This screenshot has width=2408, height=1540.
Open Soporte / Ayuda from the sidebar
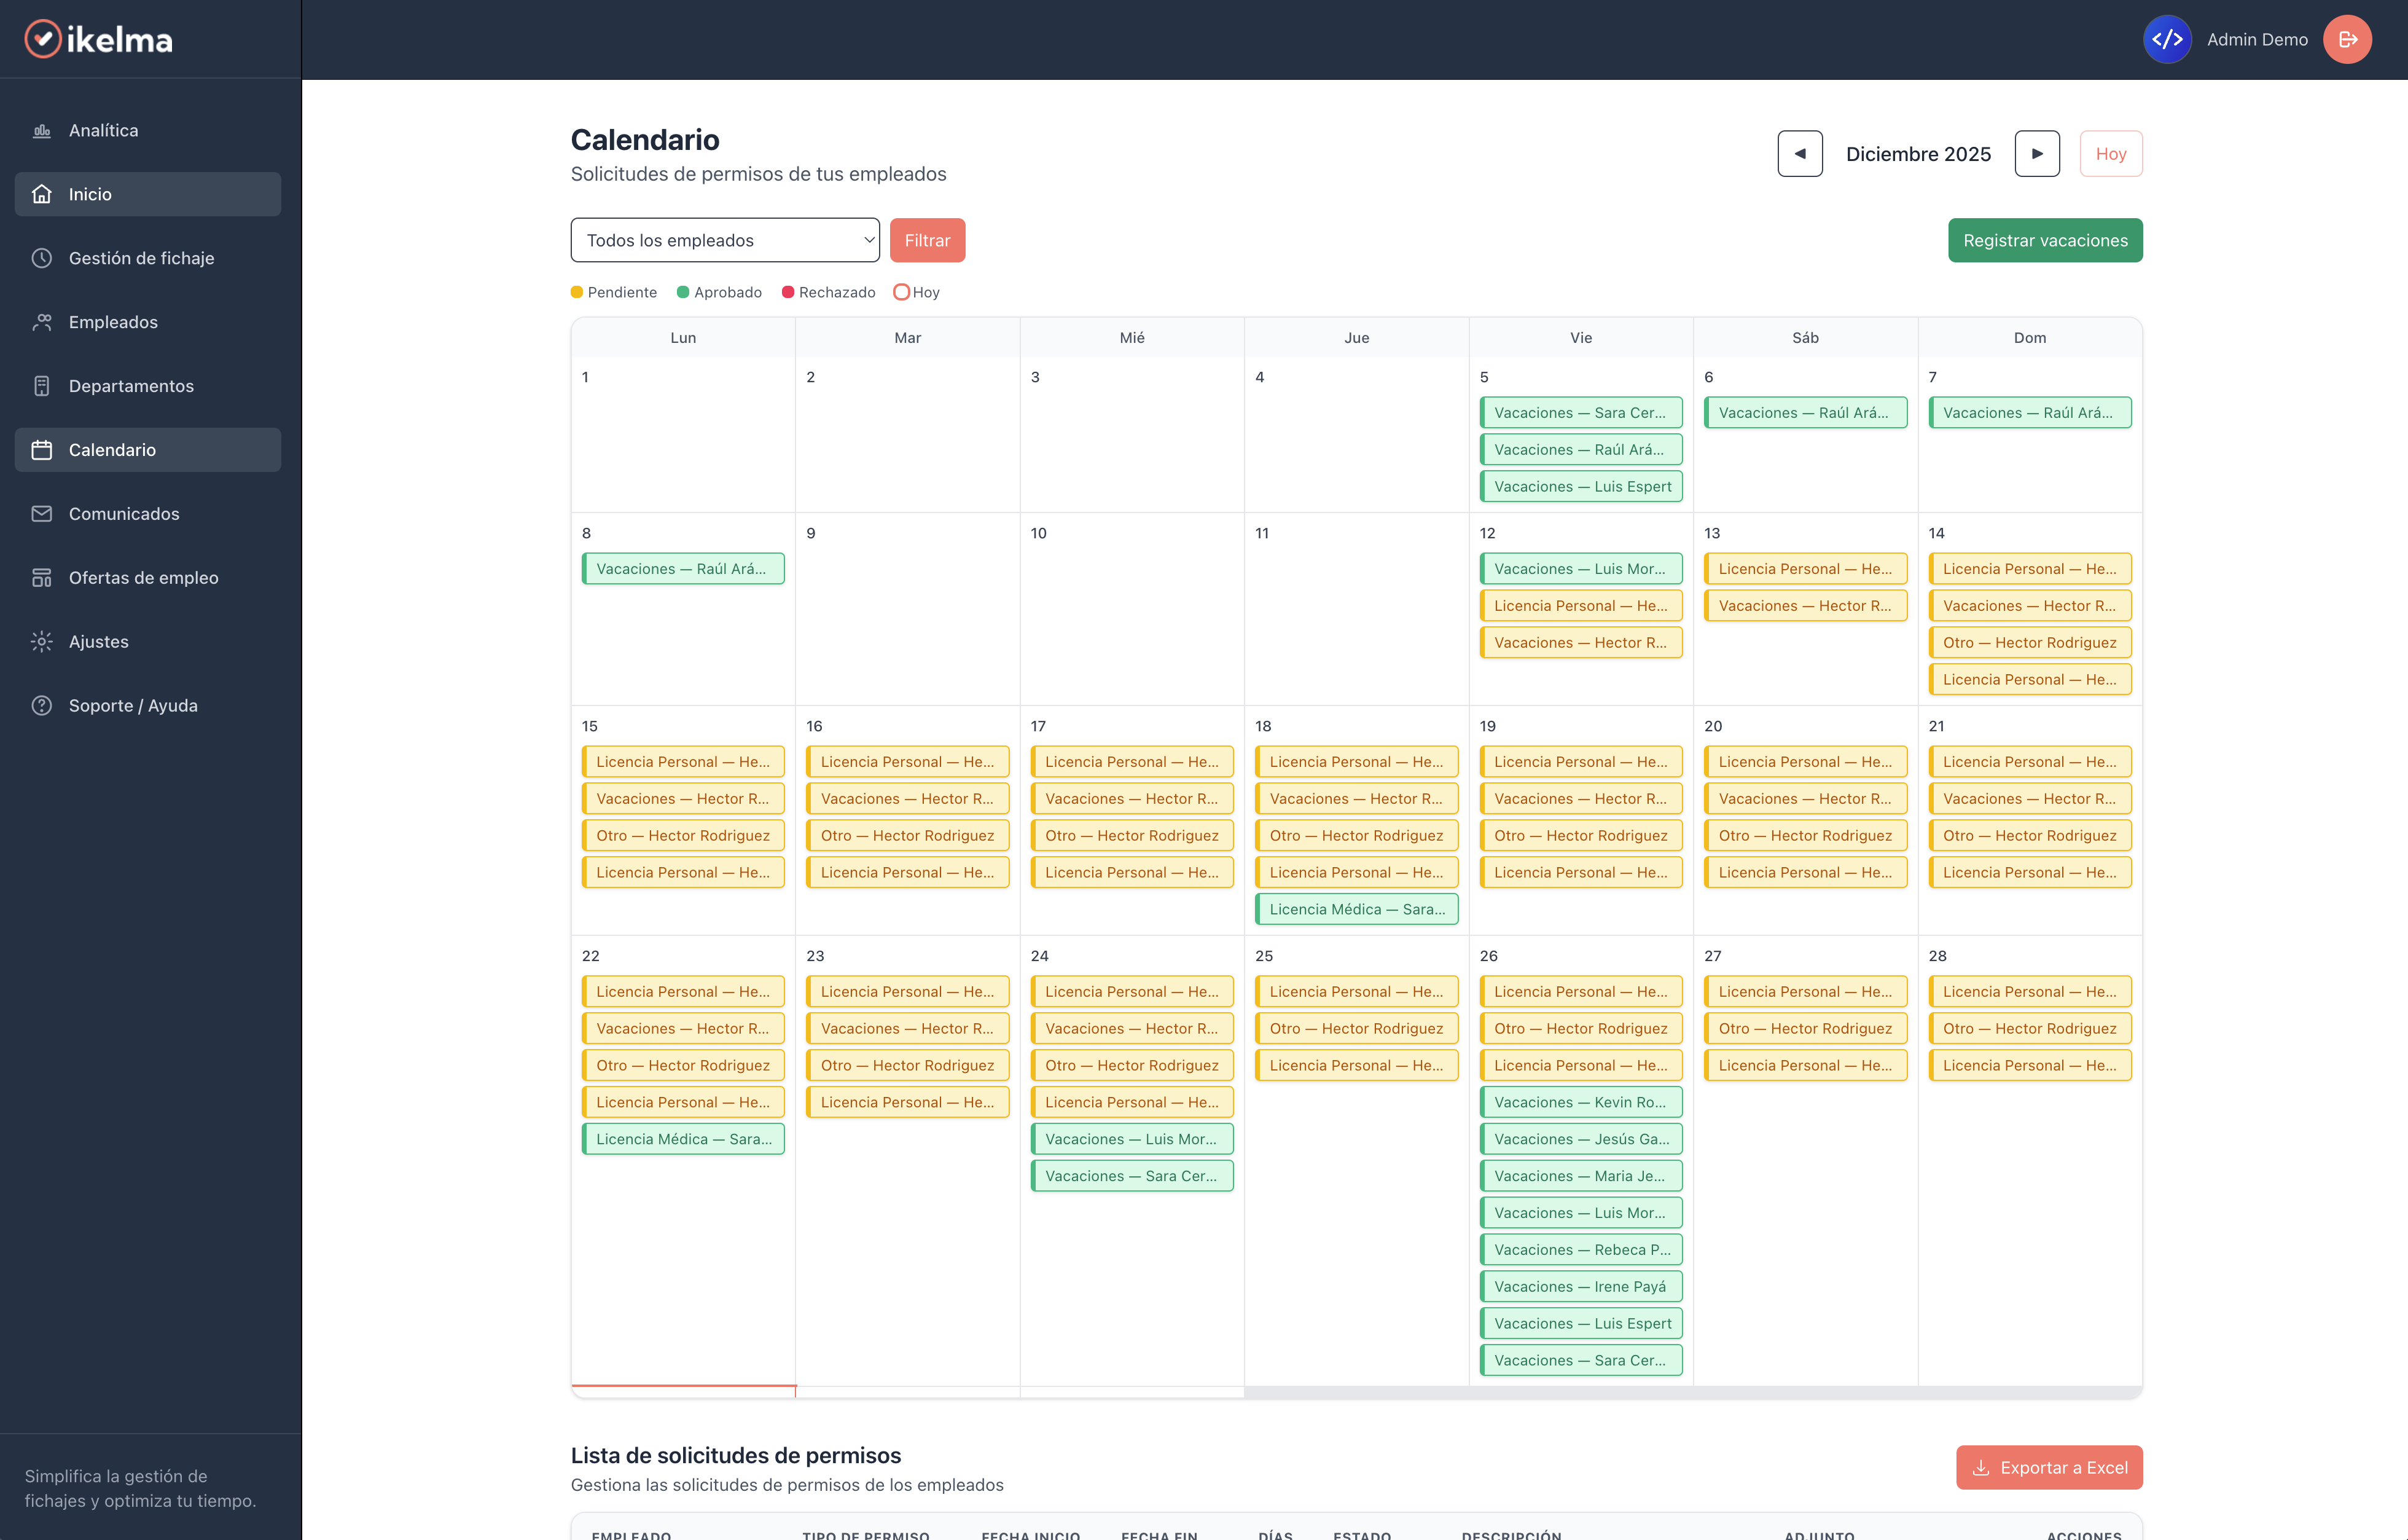tap(133, 704)
